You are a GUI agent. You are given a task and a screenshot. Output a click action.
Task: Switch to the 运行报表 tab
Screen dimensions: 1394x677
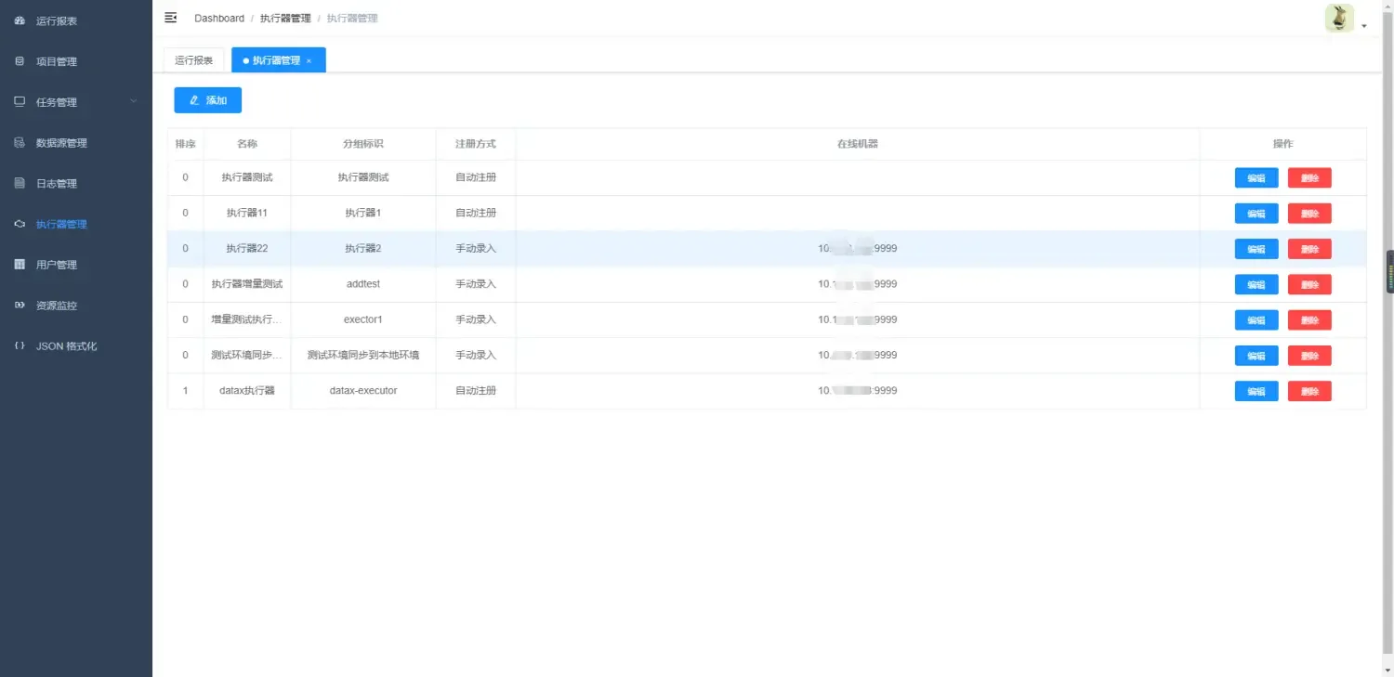tap(192, 59)
